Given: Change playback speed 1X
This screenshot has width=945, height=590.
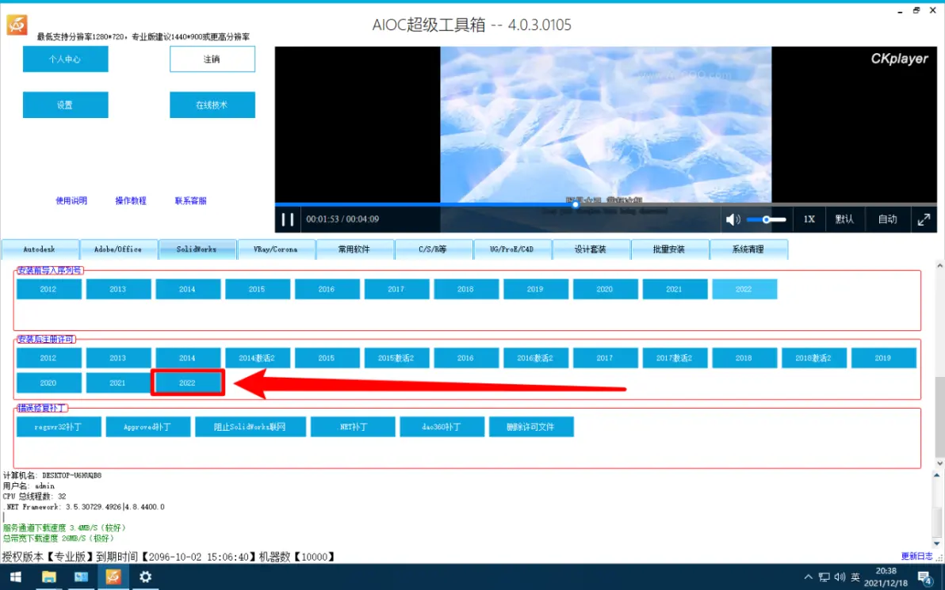Looking at the screenshot, I should [809, 219].
